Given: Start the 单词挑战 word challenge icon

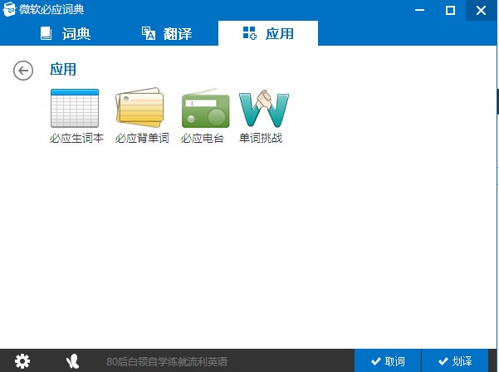Looking at the screenshot, I should point(264,109).
